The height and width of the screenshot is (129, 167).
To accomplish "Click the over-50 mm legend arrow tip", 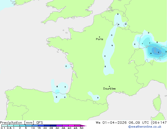I will pos(84,126).
